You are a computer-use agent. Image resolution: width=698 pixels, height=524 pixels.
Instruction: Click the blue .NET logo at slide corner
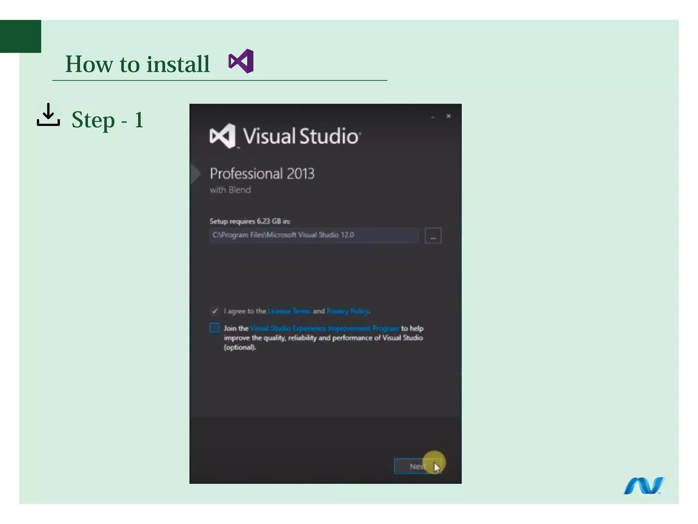click(644, 485)
